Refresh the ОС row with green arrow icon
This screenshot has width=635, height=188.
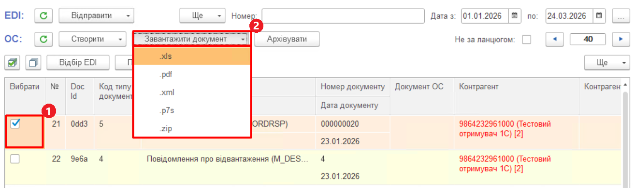(x=44, y=39)
